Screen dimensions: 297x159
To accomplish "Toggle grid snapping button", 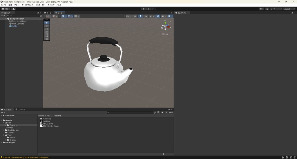I will click(69, 16).
